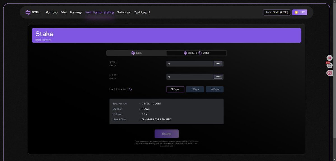Viewport: 336px width, 161px height.
Task: Select the 3 Days lock duration
Action: (175, 89)
